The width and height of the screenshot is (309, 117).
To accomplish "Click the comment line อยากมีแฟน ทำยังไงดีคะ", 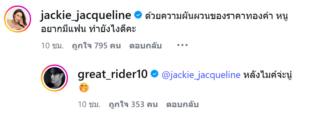I will coord(88,29).
